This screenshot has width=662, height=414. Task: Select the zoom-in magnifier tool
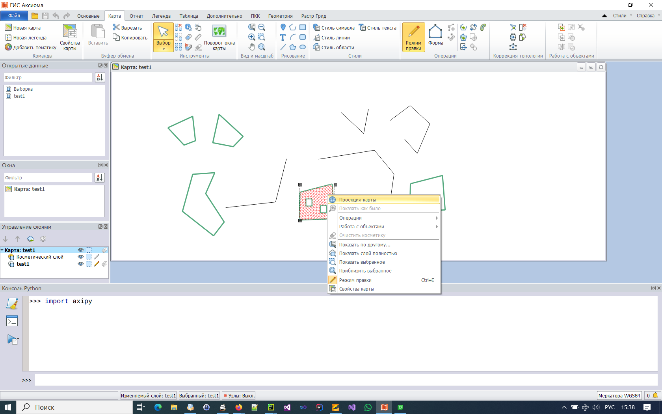point(252,37)
